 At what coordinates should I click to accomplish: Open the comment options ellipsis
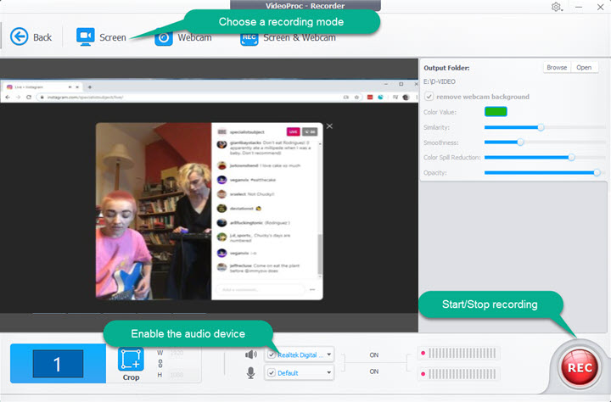click(x=312, y=289)
